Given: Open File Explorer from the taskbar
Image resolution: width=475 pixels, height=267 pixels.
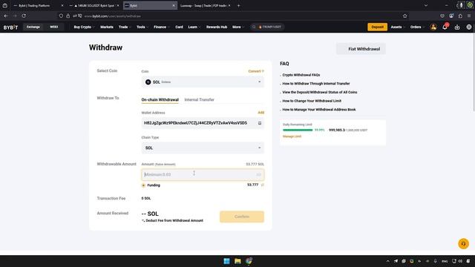Looking at the screenshot, I should [237, 261].
